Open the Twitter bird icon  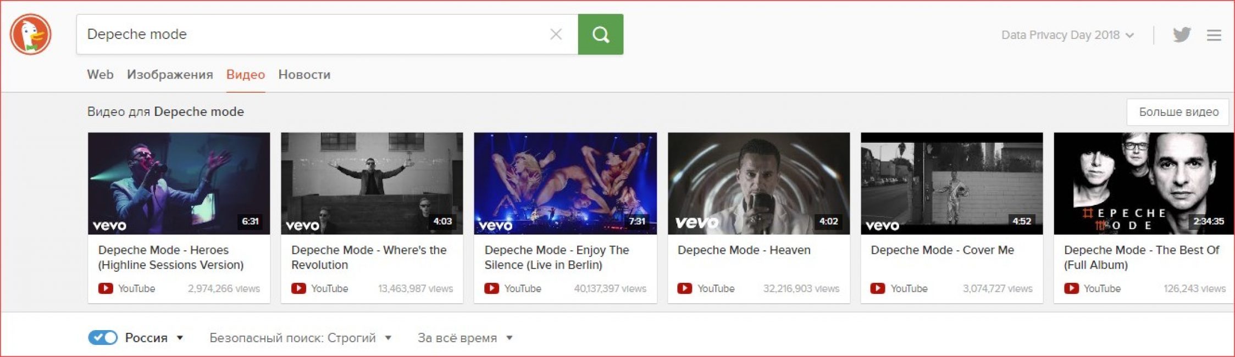pos(1182,35)
